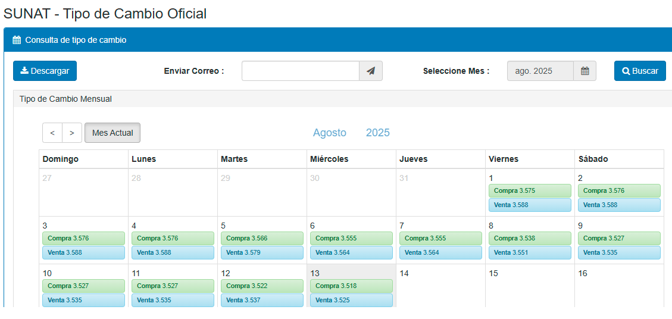Click the 2025 year title
Viewport: 672px width, 319px height.
pyautogui.click(x=378, y=133)
